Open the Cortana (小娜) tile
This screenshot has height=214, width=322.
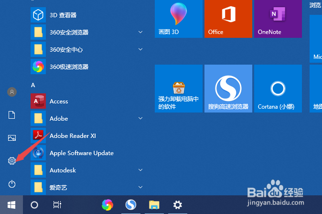[278, 89]
